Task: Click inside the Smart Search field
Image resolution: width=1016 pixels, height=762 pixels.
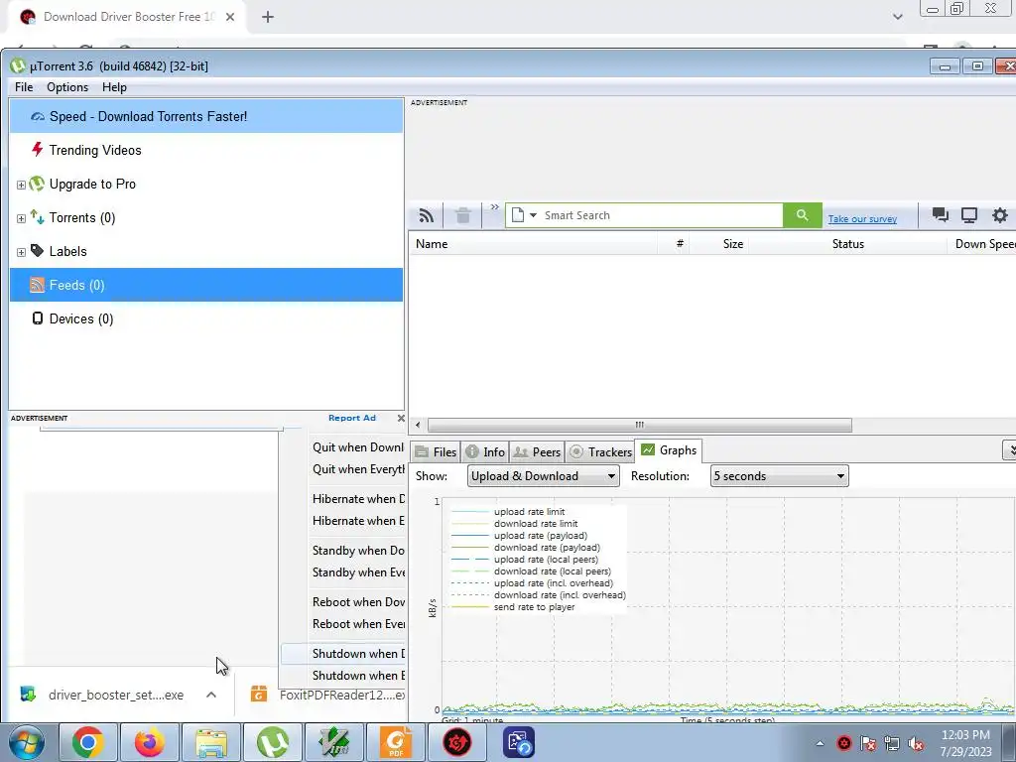Action: tap(661, 215)
